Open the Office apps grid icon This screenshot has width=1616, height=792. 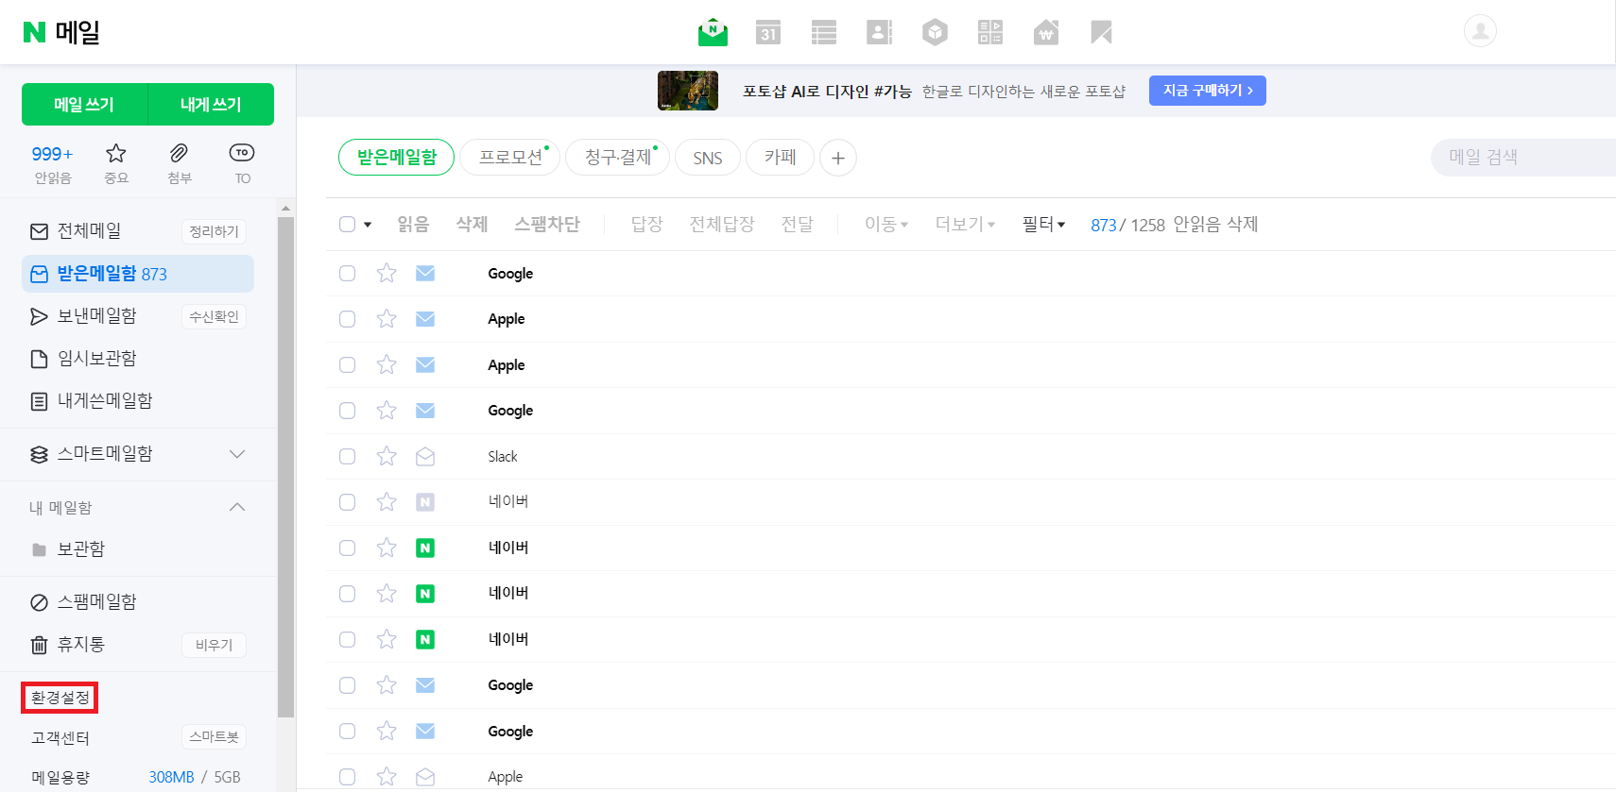point(990,32)
